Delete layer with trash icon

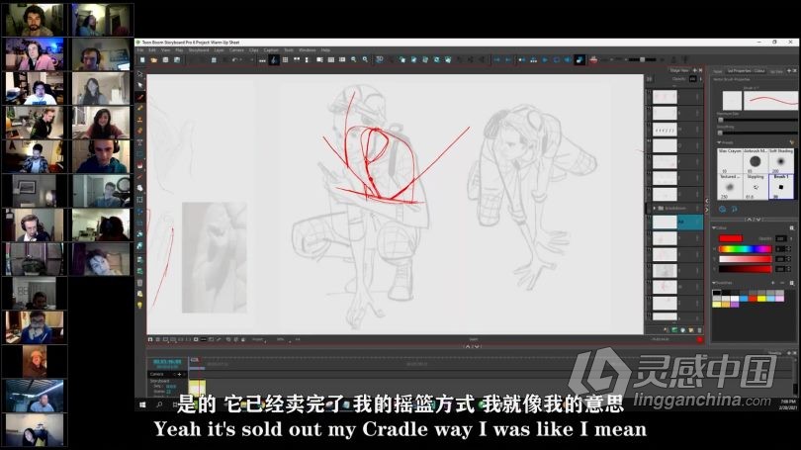click(x=699, y=330)
